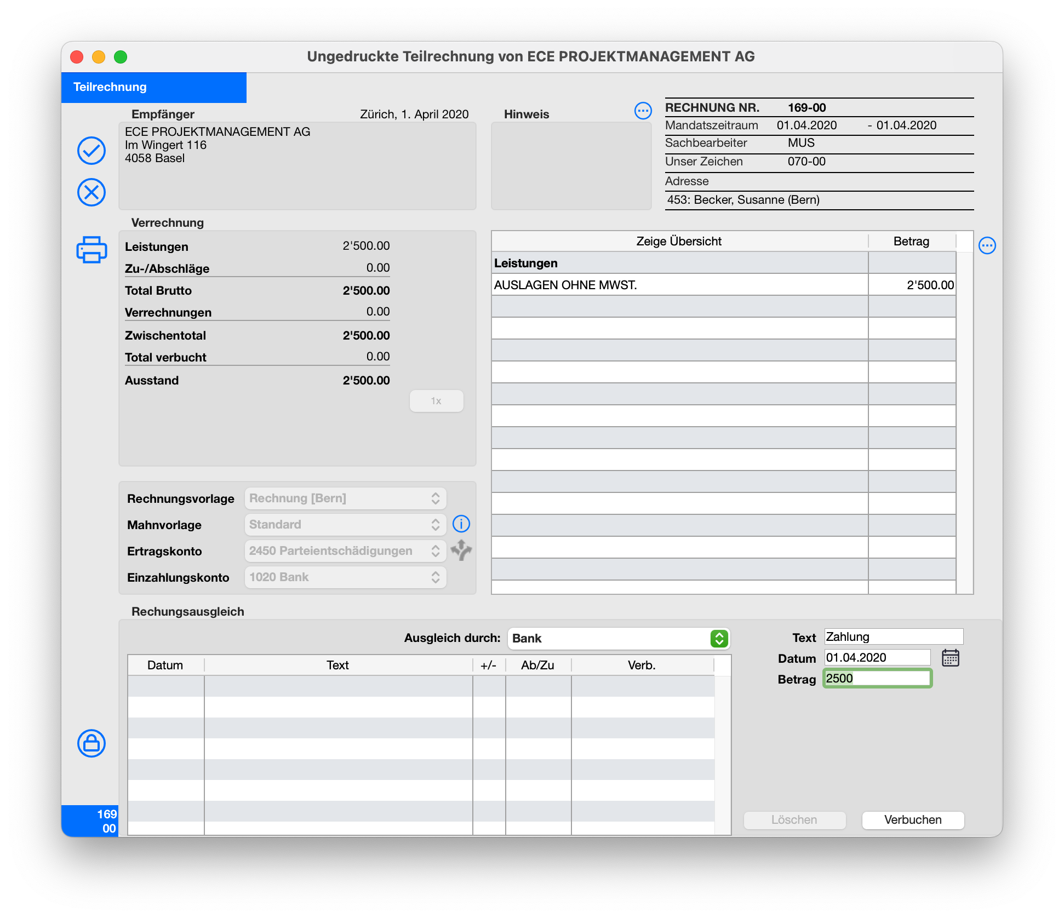Click the Mandatszeitraum start date 01.04.2020
1064x918 pixels.
[806, 125]
